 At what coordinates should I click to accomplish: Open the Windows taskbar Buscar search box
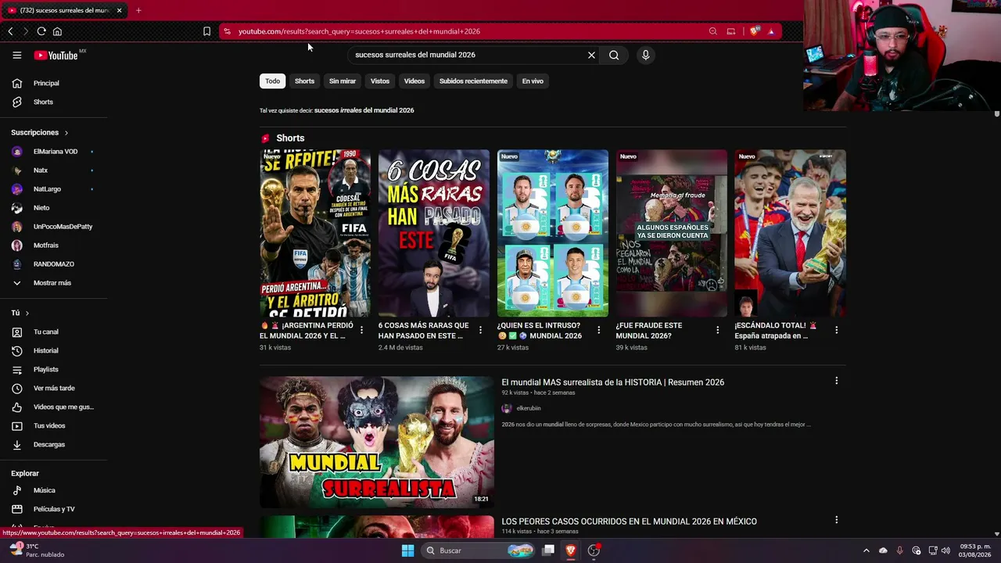[478, 550]
